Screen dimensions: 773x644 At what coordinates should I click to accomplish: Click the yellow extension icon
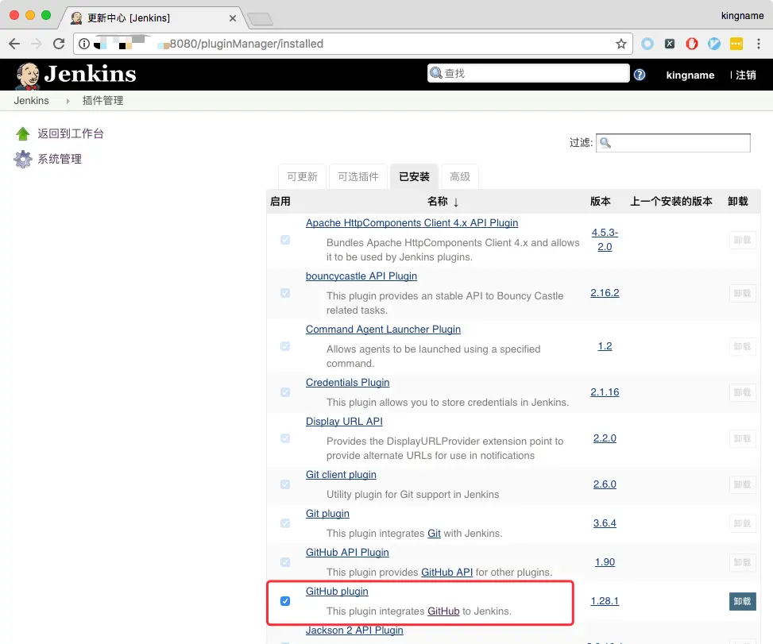[736, 44]
